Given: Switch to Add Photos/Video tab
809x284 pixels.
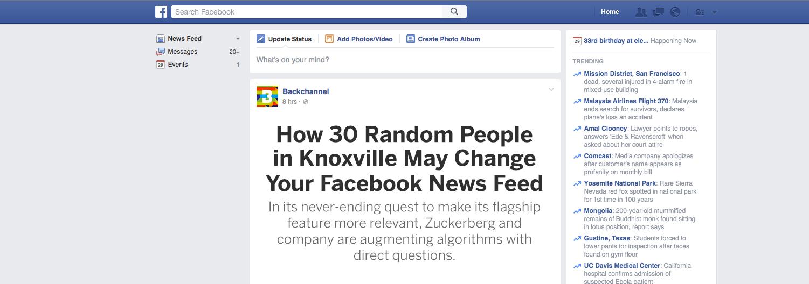Looking at the screenshot, I should coord(359,39).
